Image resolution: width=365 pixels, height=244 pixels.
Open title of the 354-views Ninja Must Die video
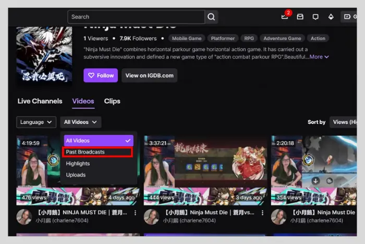point(323,213)
